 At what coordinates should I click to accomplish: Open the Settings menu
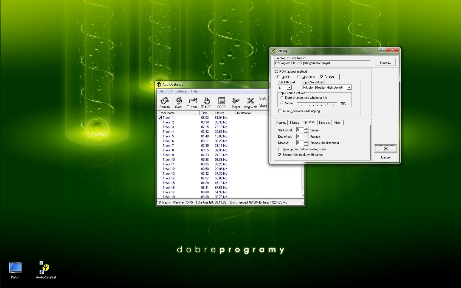click(x=181, y=91)
